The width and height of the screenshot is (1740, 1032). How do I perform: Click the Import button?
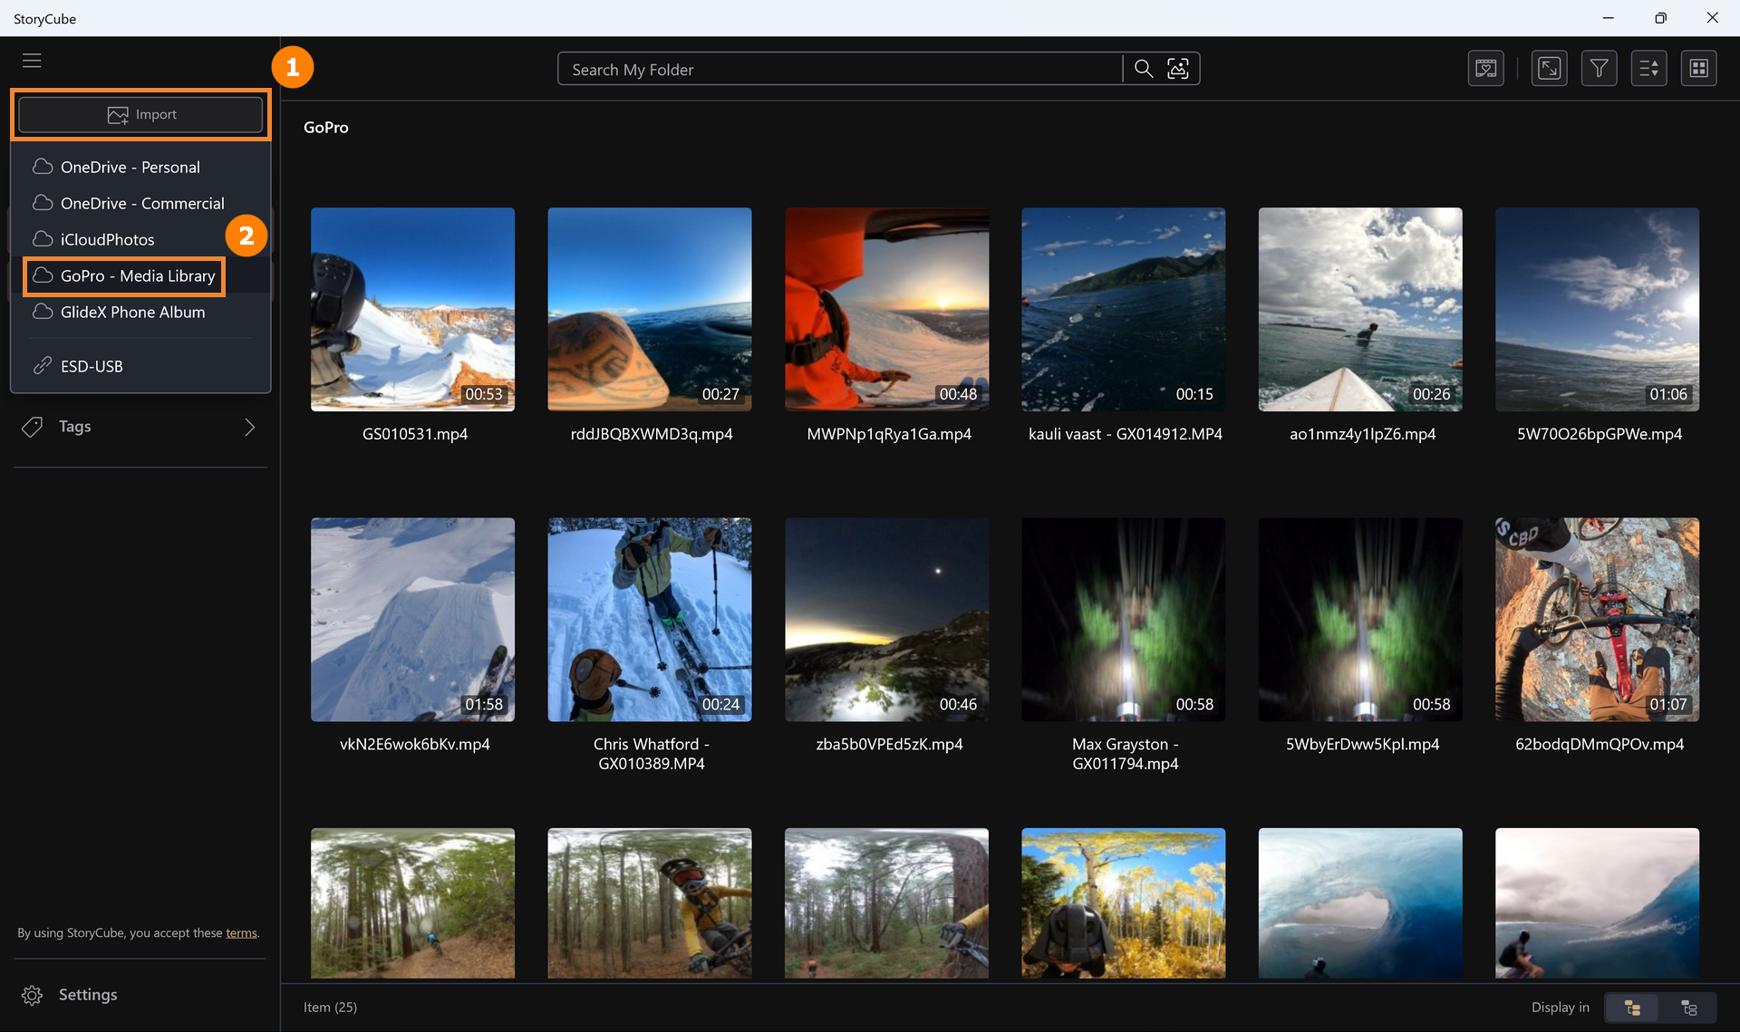coord(140,115)
